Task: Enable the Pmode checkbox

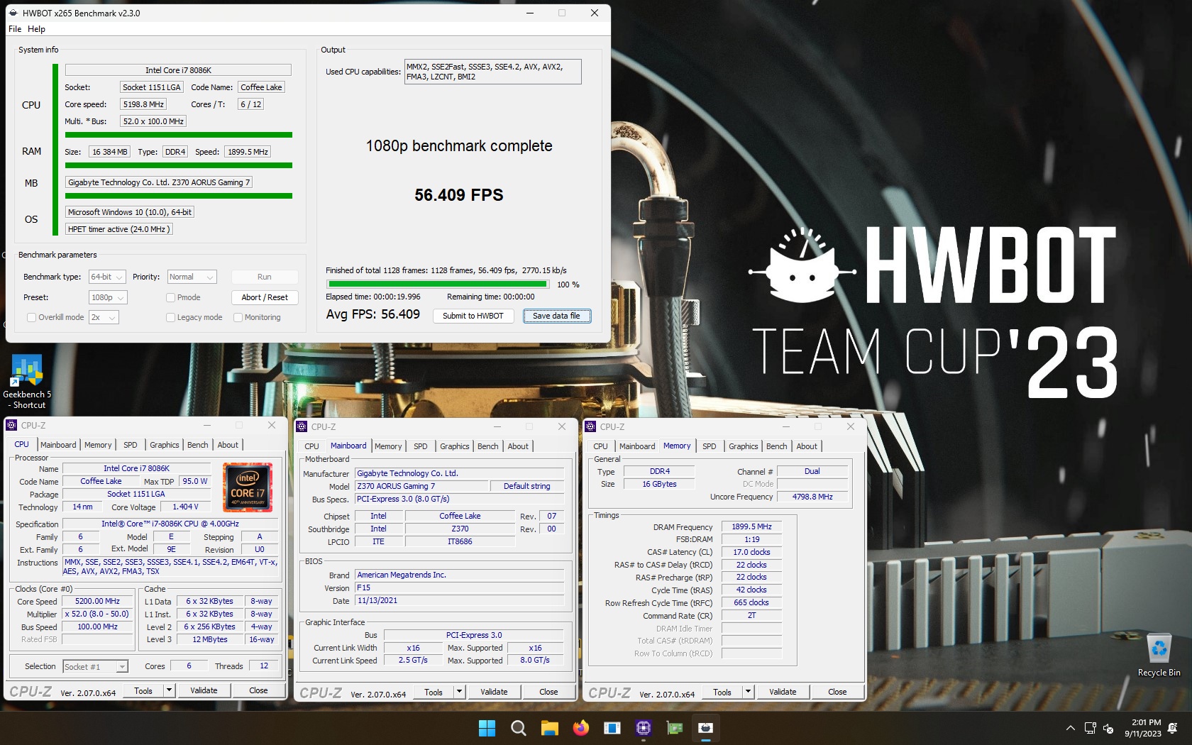Action: [x=171, y=297]
